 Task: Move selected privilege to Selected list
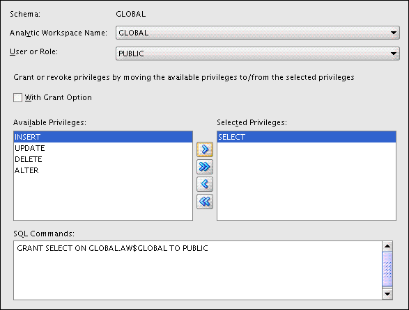click(x=205, y=149)
